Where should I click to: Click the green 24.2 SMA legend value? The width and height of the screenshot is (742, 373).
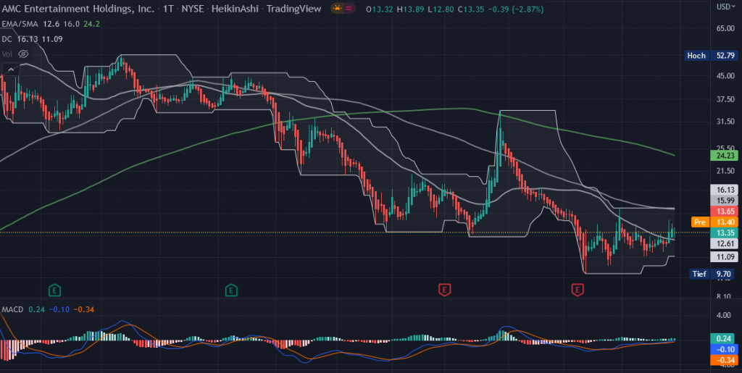(x=92, y=24)
